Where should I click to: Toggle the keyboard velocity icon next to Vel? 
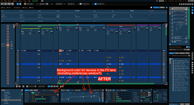(x=81, y=4)
